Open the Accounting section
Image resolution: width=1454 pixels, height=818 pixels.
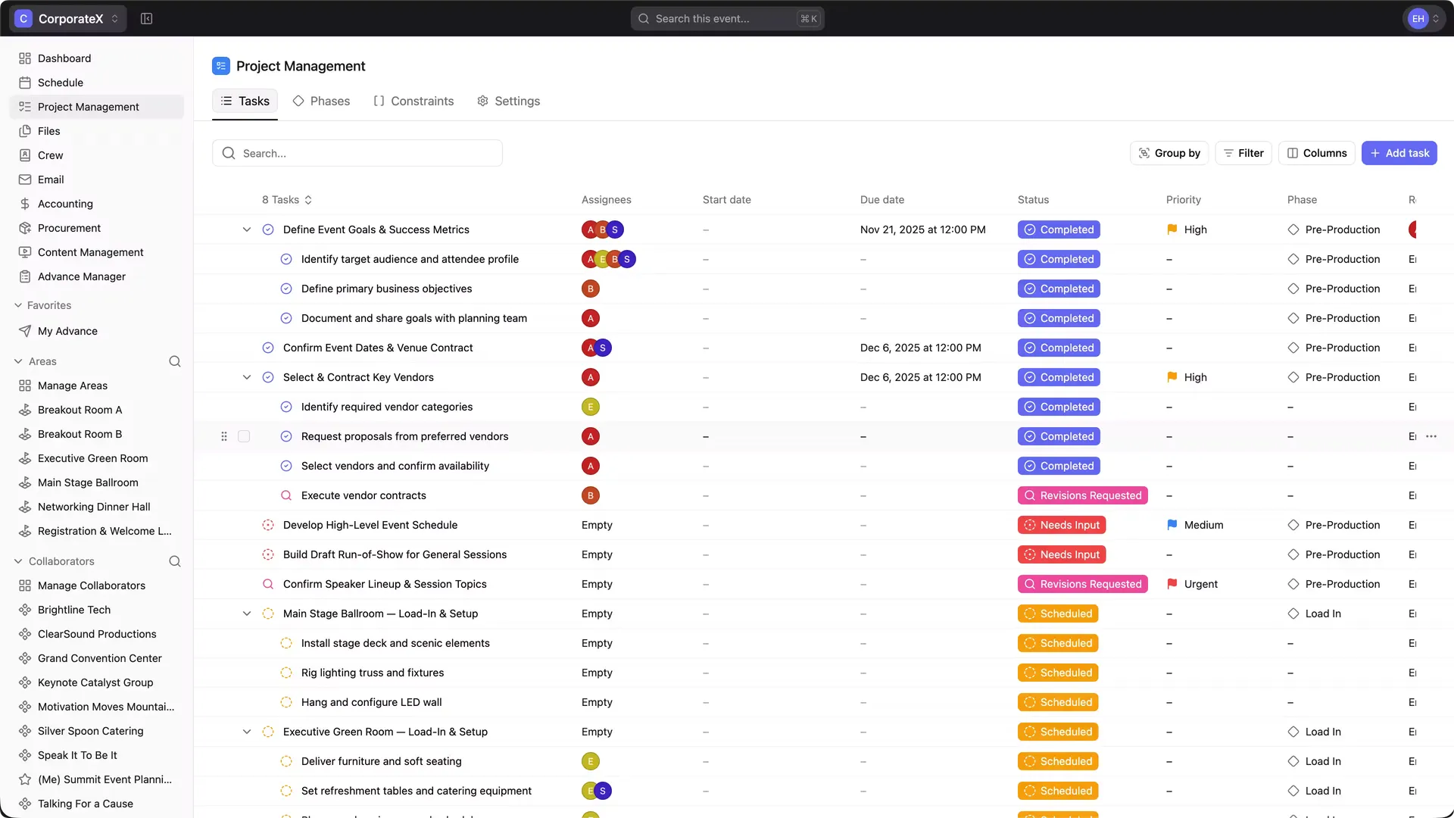pos(97,204)
